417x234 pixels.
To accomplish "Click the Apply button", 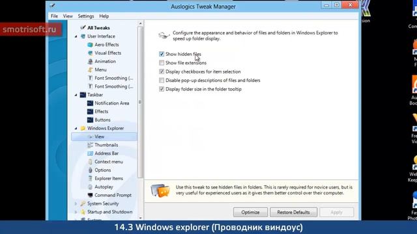I will 336,213.
